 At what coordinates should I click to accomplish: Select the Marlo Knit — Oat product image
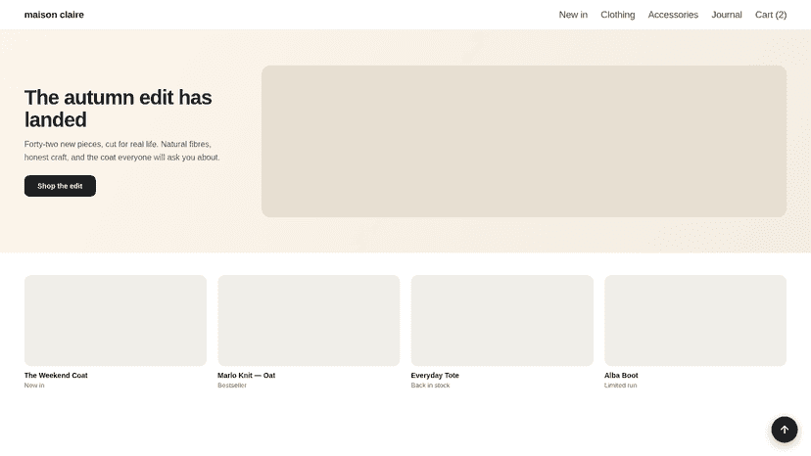309,321
